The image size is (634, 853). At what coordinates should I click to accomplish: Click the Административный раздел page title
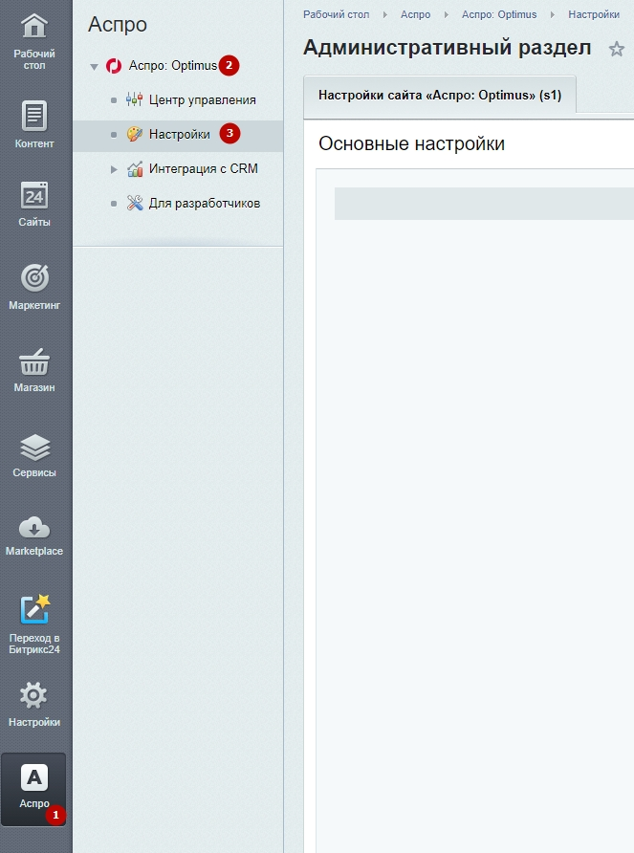447,48
